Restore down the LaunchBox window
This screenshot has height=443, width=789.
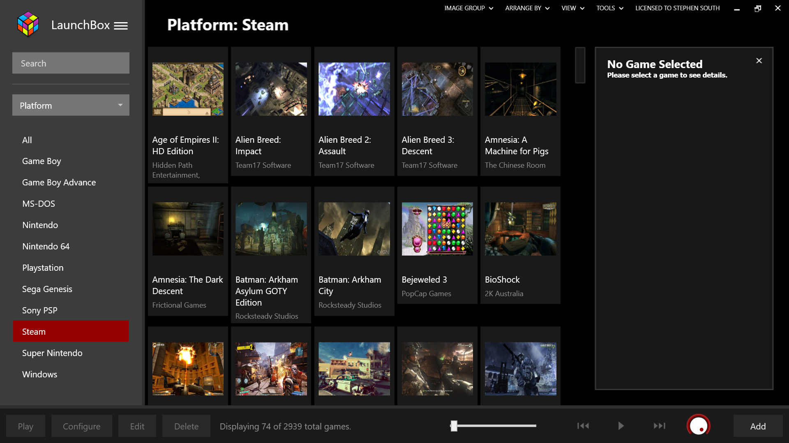pyautogui.click(x=757, y=8)
